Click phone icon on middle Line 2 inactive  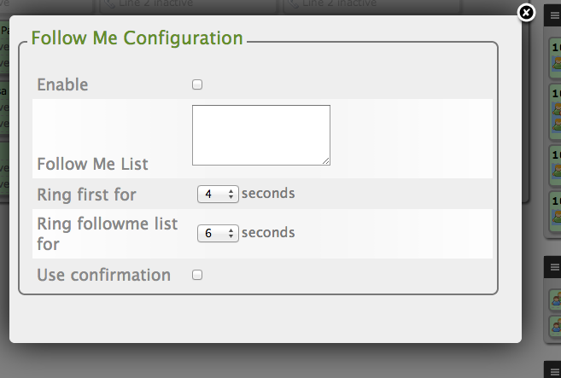[108, 3]
